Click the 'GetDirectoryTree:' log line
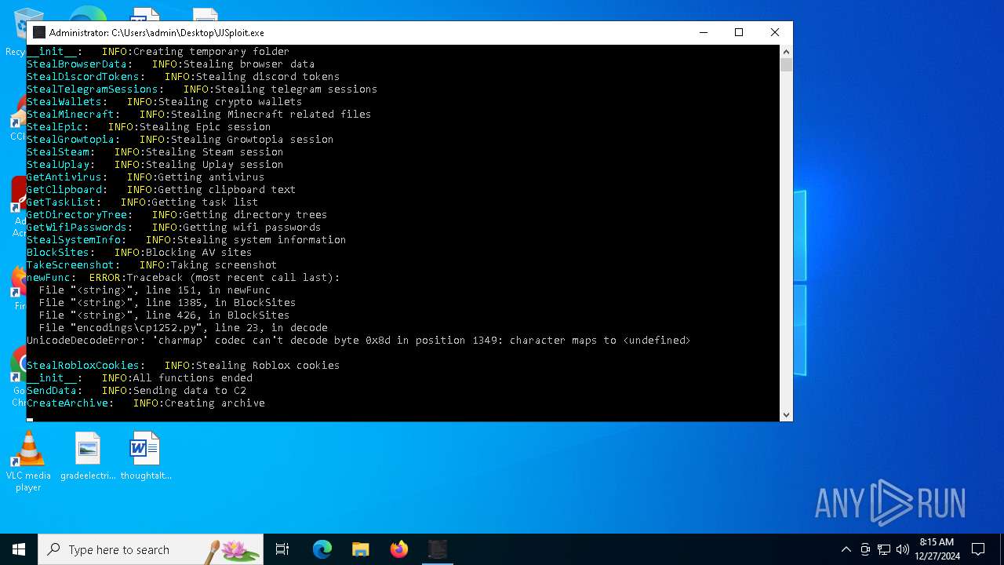 pos(176,215)
